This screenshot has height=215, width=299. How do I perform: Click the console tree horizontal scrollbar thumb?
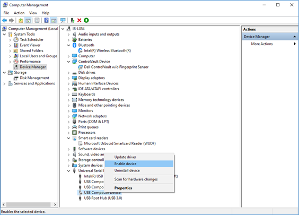click(x=29, y=204)
